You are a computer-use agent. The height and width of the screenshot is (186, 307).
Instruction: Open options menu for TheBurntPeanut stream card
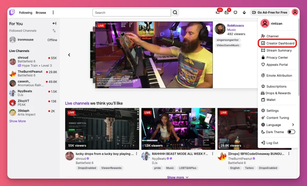289,154
